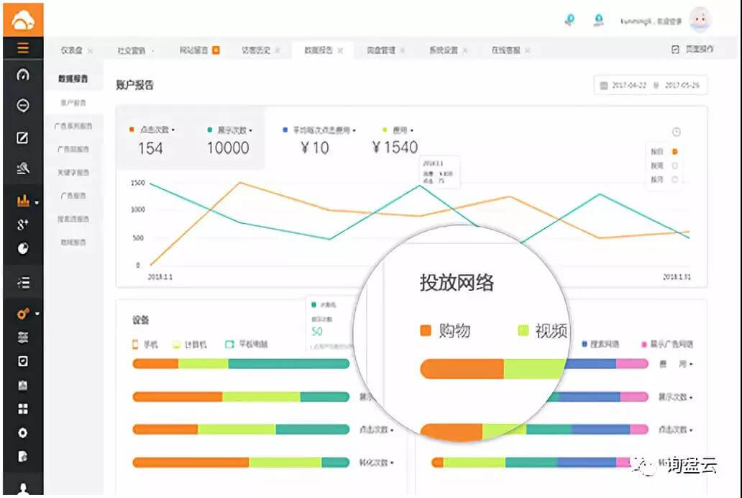Click the second notification bell in header
This screenshot has height=498, width=742.
pyautogui.click(x=599, y=20)
